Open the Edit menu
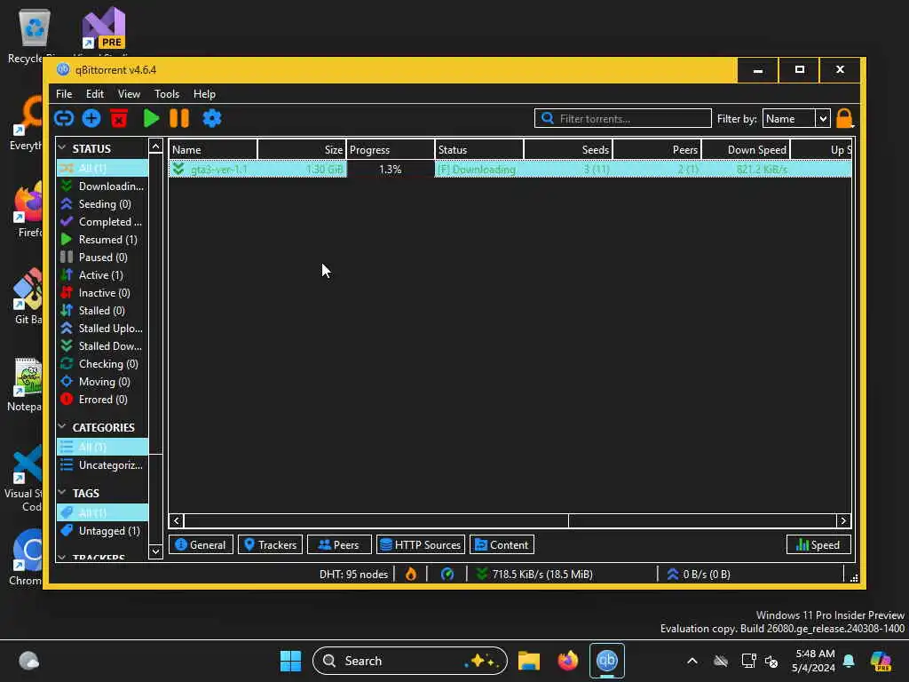 (x=94, y=94)
